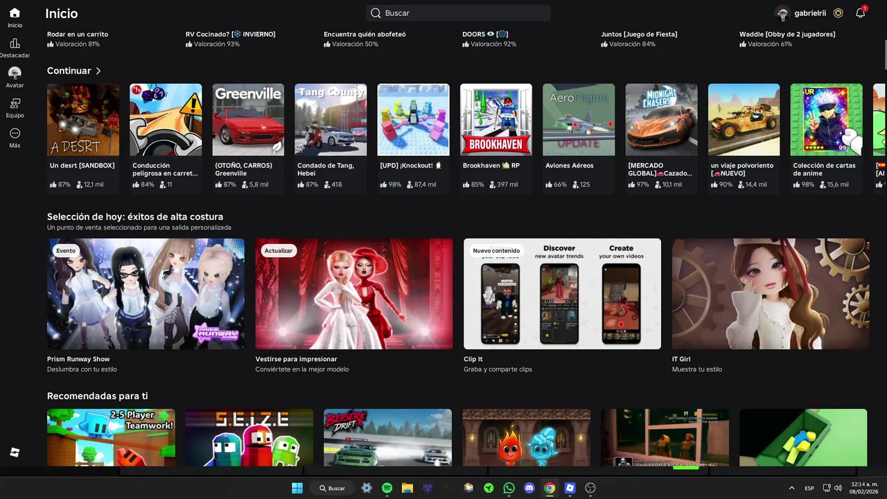Click the Nuevo contenido badge

point(496,251)
